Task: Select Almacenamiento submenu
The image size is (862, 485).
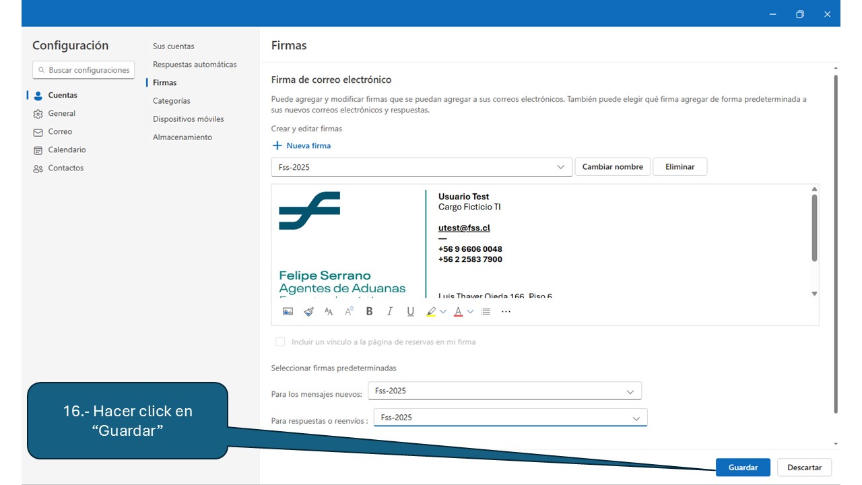Action: pyautogui.click(x=183, y=137)
